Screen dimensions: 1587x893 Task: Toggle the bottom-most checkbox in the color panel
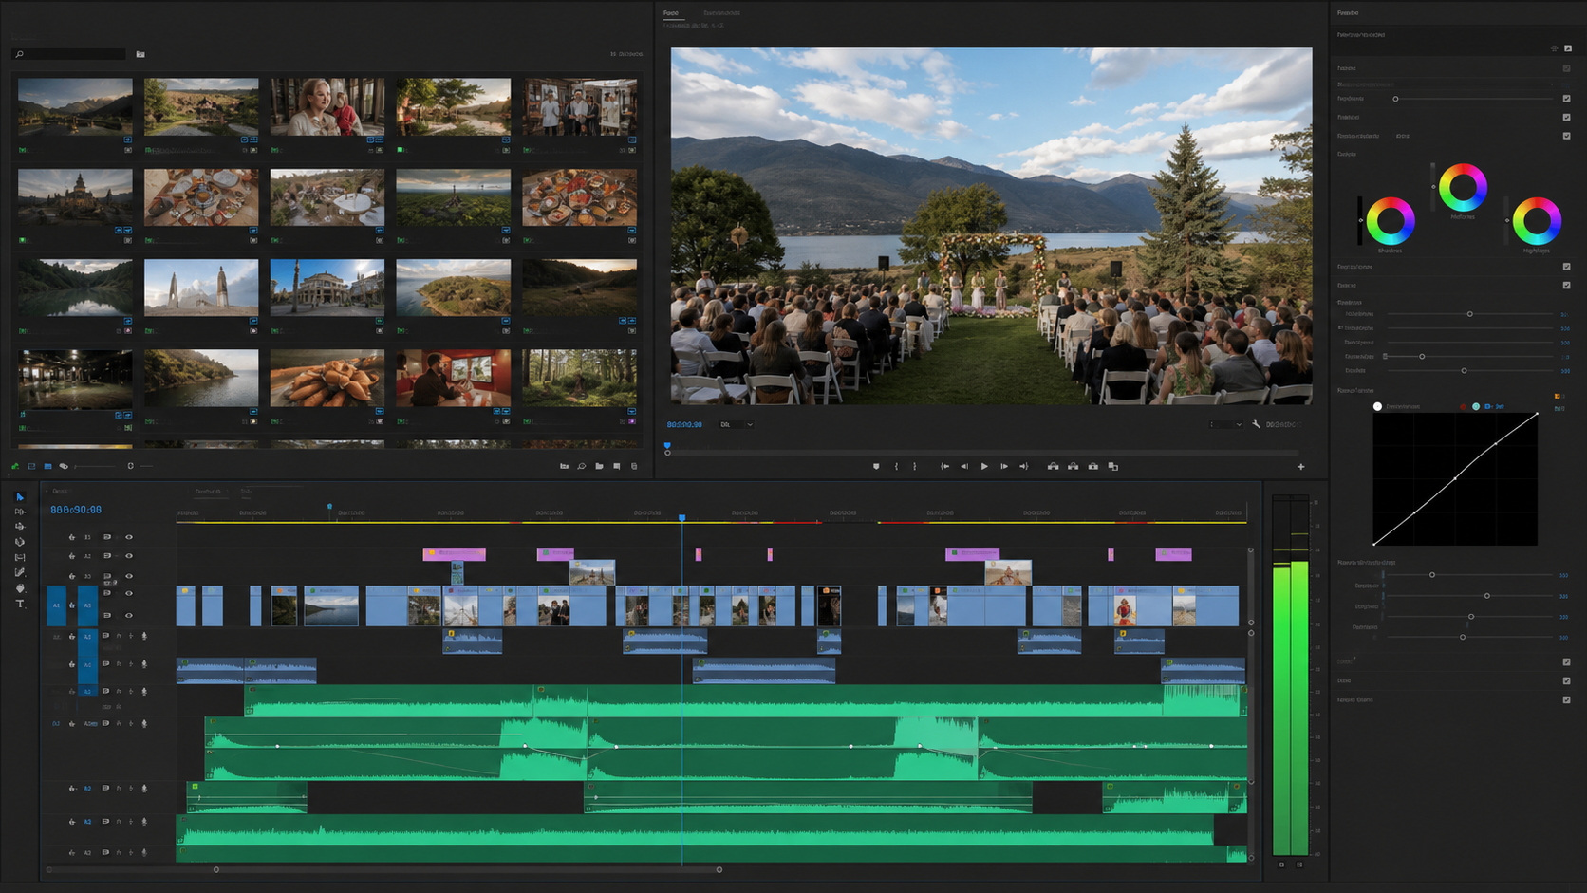tap(1566, 699)
